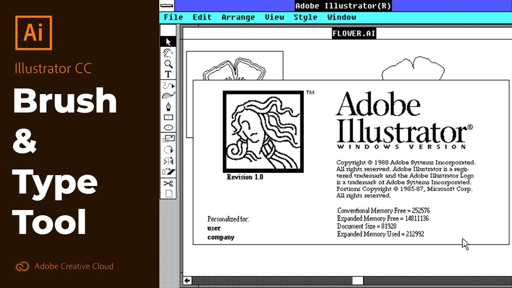Image resolution: width=512 pixels, height=288 pixels.
Task: Select the Hand tool
Action: (x=168, y=53)
